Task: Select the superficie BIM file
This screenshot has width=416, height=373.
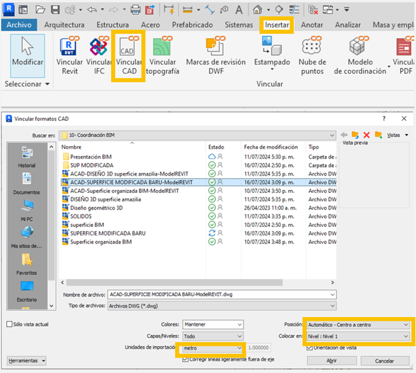Action: (x=87, y=225)
